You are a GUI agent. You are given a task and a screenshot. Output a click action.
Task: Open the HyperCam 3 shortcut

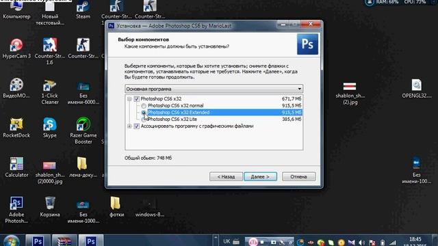point(16,49)
